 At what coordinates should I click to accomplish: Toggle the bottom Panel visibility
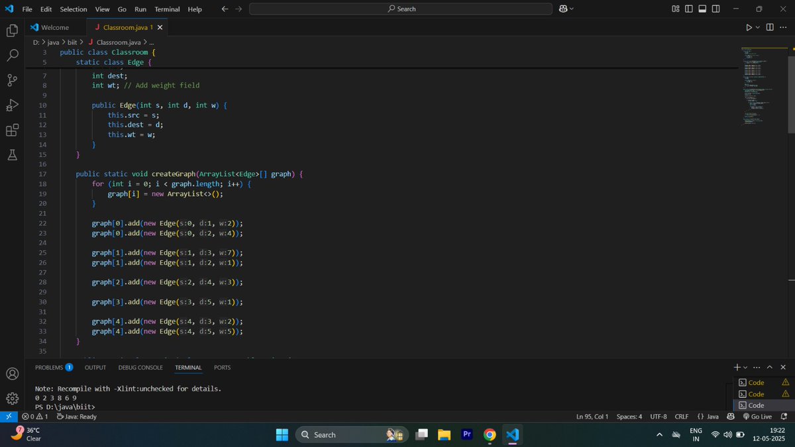(x=702, y=9)
